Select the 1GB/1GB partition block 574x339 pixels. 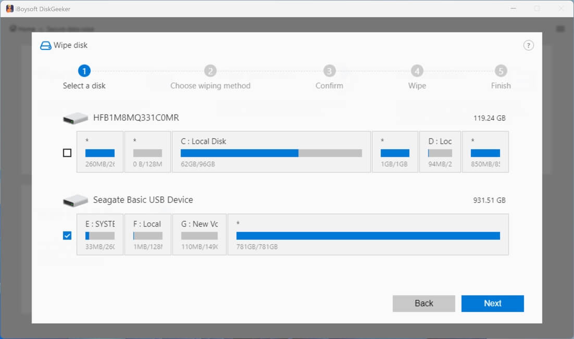click(395, 152)
